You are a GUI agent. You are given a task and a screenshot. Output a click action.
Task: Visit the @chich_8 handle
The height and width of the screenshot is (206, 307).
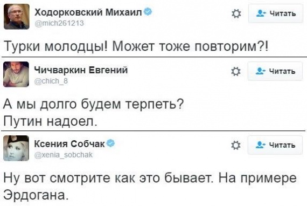coord(51,81)
